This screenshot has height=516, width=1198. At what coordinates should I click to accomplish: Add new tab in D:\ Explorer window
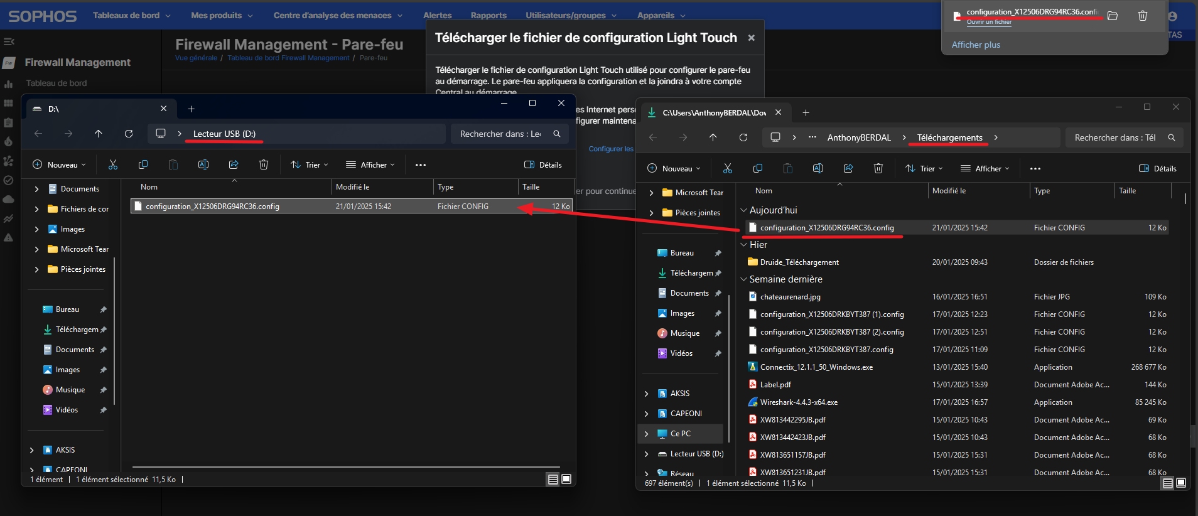[x=192, y=109]
